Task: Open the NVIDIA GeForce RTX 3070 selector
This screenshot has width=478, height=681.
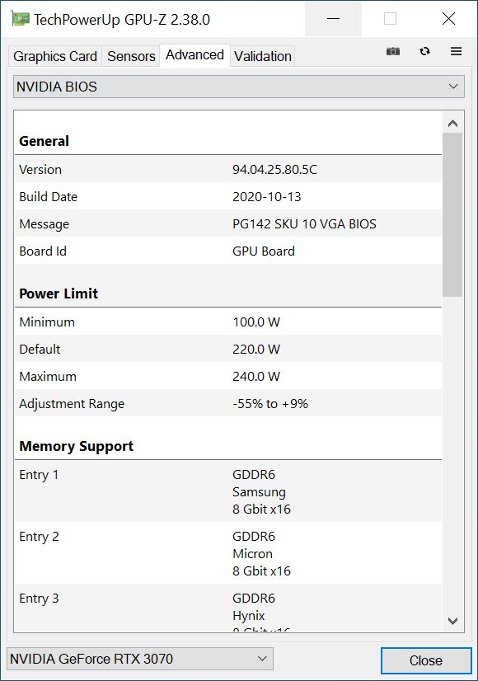Action: click(140, 659)
